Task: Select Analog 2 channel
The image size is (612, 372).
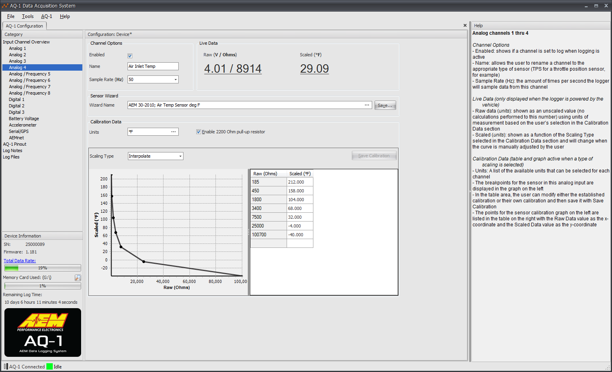Action: 18,55
